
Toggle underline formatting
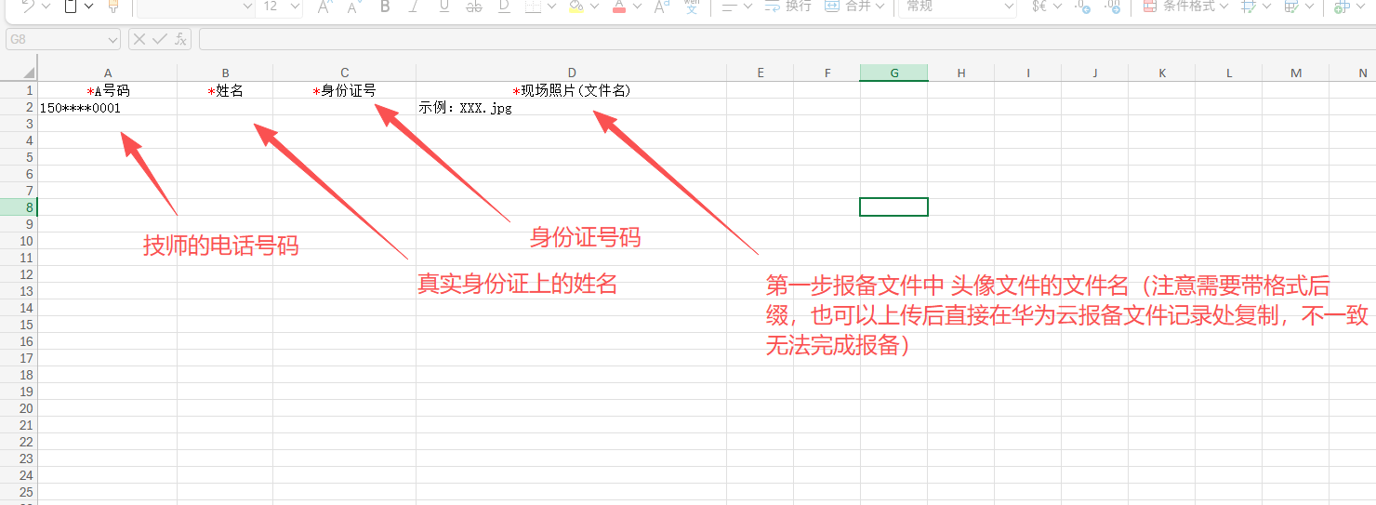coord(443,7)
